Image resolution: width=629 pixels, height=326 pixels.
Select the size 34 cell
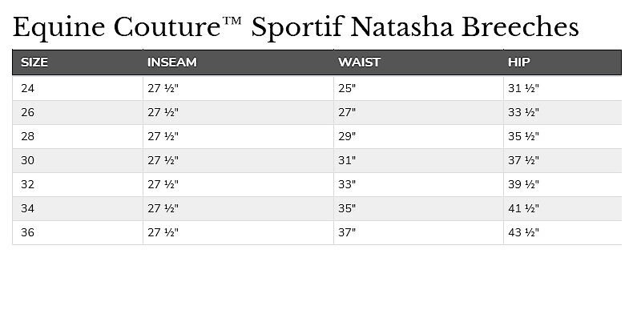tap(28, 208)
